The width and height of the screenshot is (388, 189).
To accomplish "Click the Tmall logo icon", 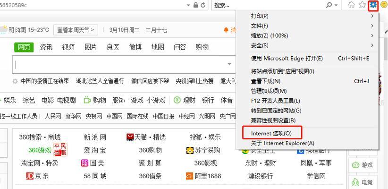I will pos(130,137).
